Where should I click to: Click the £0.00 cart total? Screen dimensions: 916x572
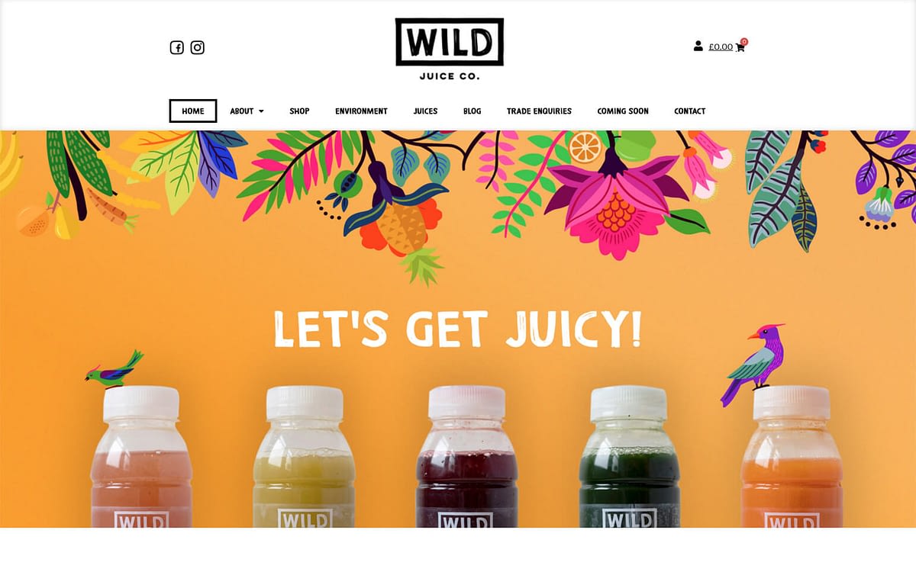[721, 47]
